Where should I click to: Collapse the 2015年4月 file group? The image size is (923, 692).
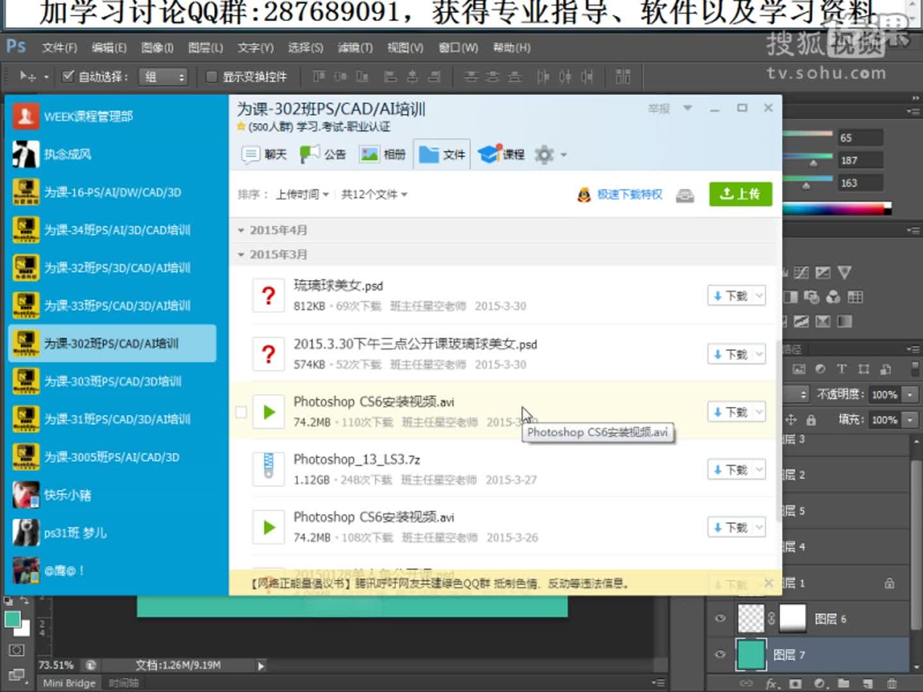(241, 230)
